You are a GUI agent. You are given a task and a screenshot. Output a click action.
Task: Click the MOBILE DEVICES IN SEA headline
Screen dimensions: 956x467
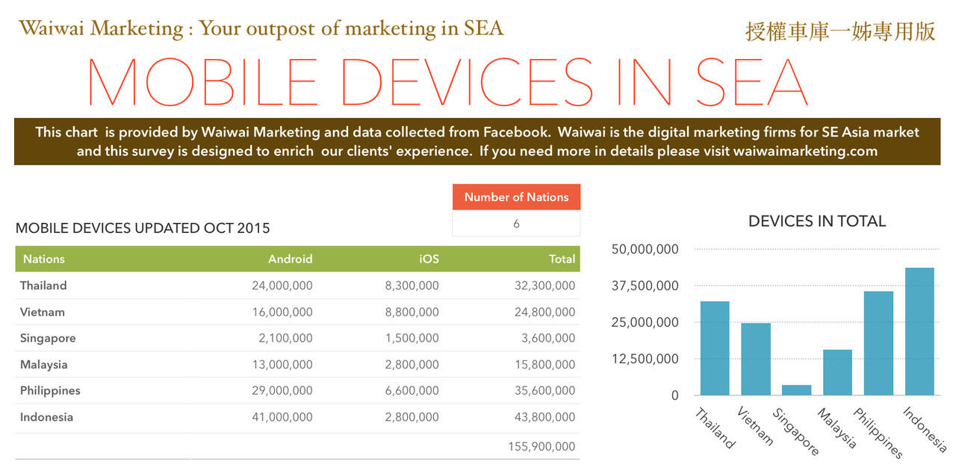448,81
